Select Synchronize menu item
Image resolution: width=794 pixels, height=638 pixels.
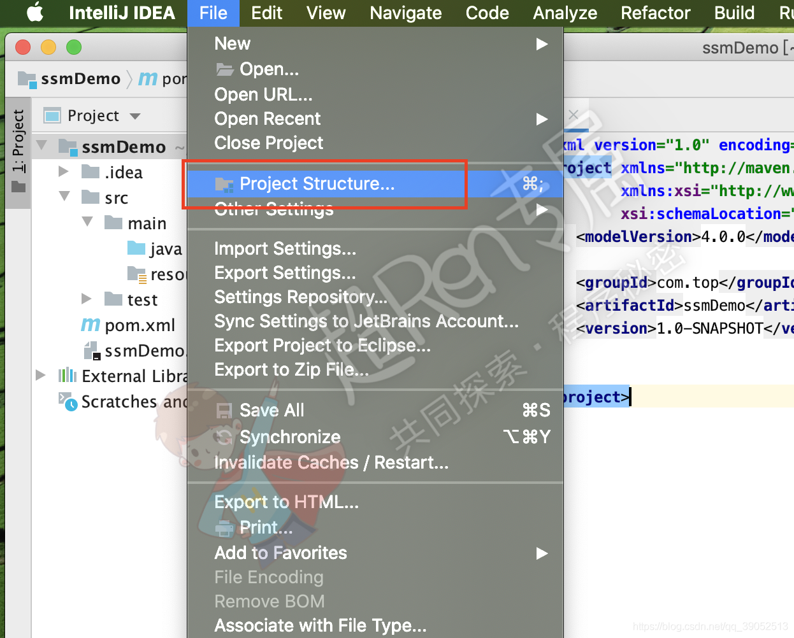[x=375, y=437]
